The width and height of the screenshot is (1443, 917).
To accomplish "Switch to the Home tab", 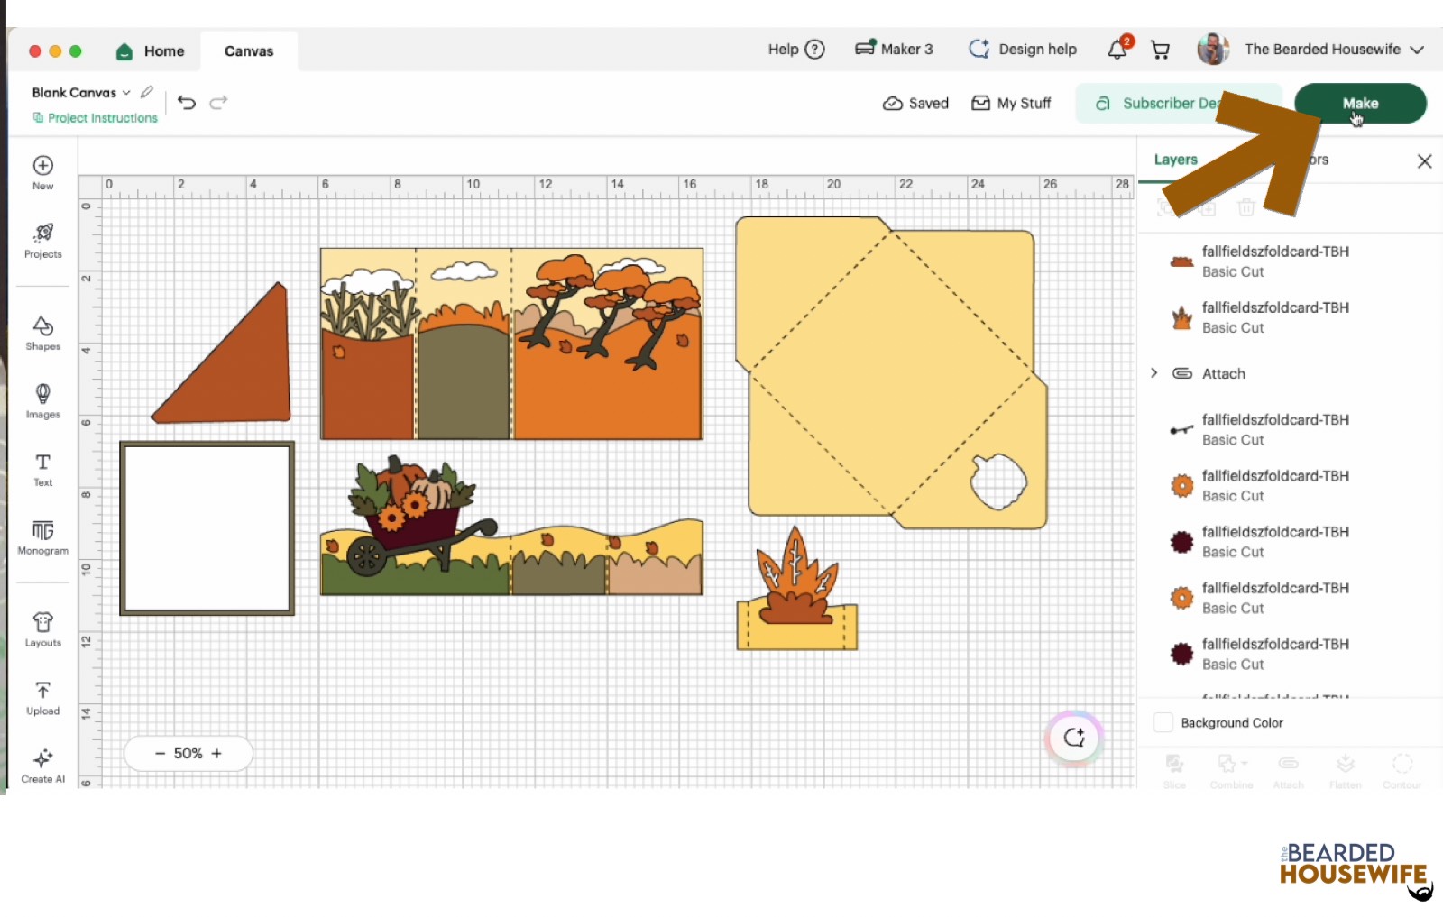I will pos(151,51).
